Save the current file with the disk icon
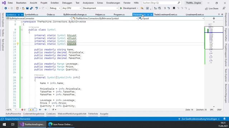 pos(27,8)
